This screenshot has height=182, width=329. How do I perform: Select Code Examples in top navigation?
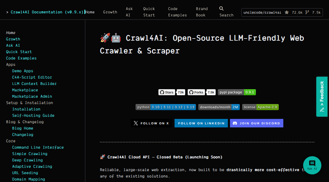tap(177, 12)
